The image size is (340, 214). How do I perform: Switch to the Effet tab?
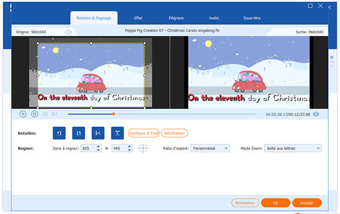point(138,18)
